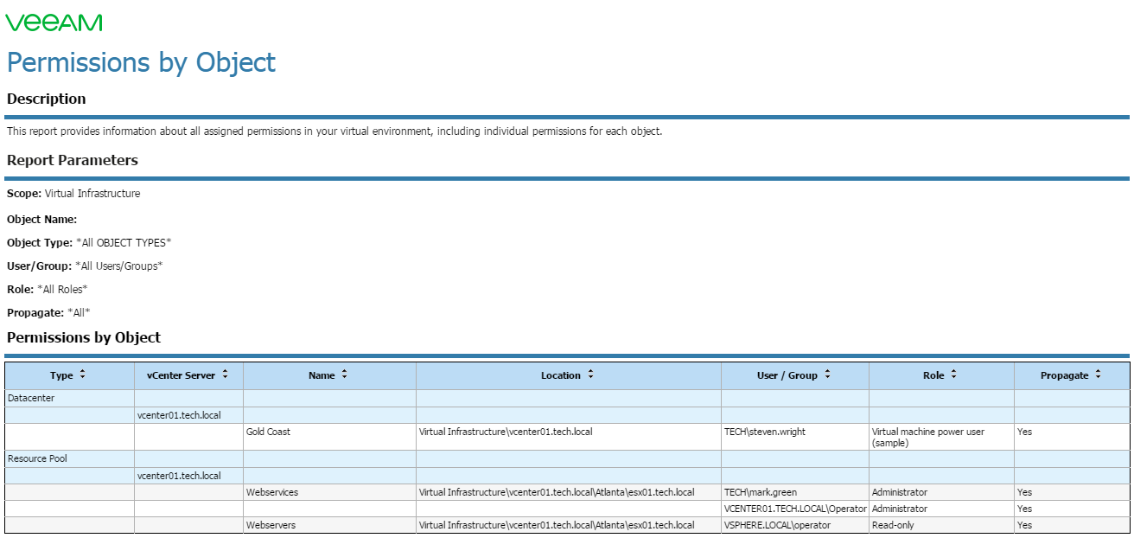Click the "Object Name:" parameter label
Screen dimensions: 1134x538
(42, 220)
